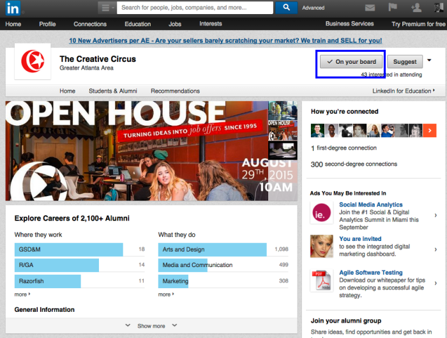
Task: Switch to the school Home tab
Action: pyautogui.click(x=67, y=91)
